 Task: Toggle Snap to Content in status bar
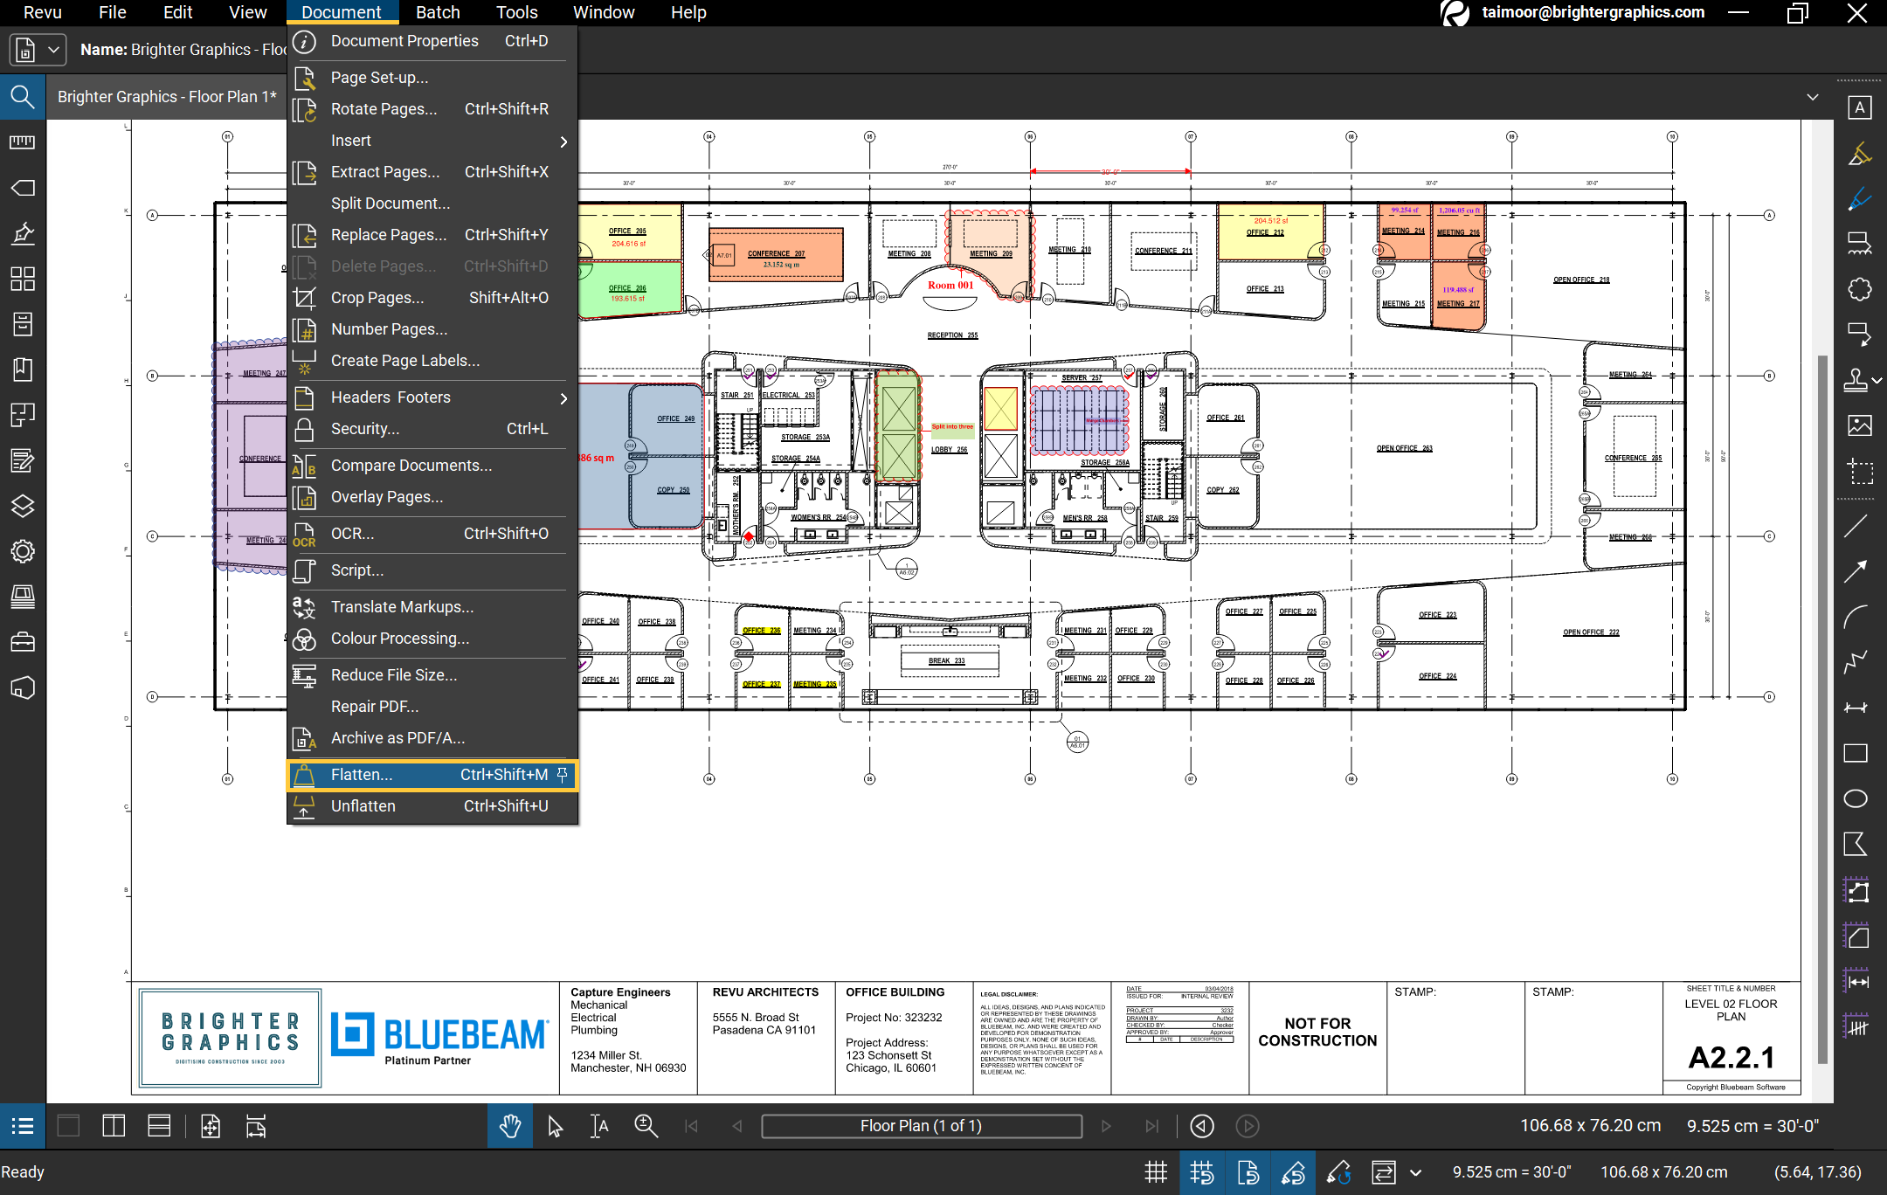pos(1248,1172)
